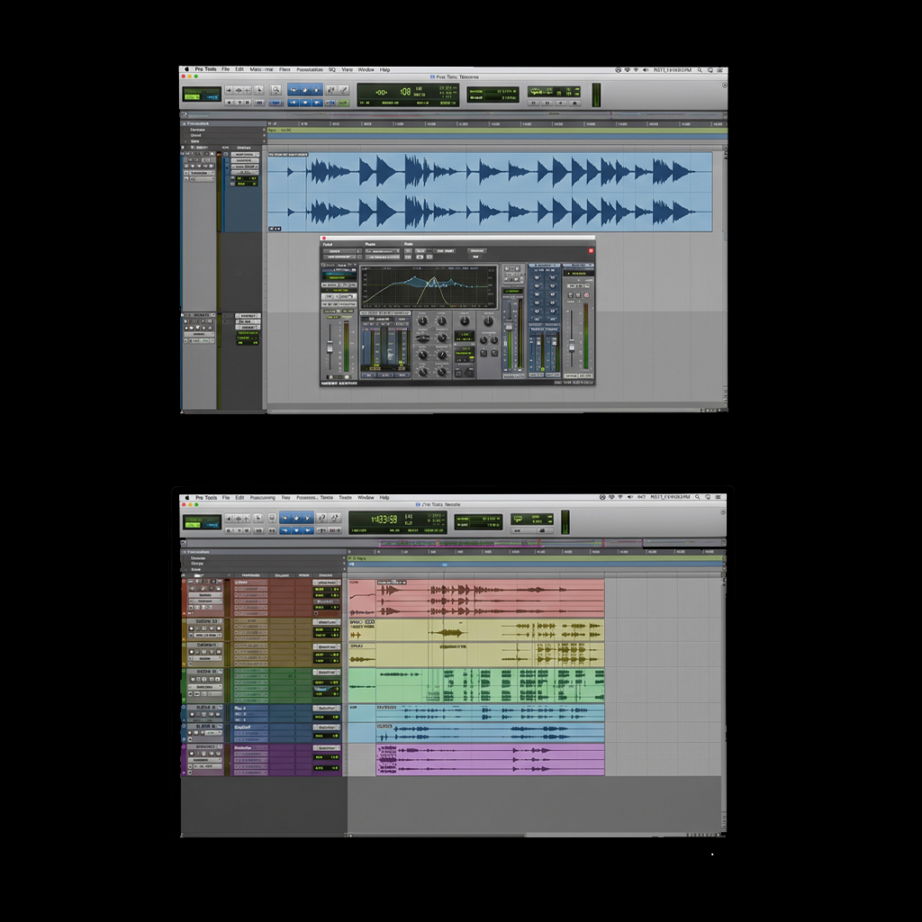The image size is (922, 922).
Task: Open the plug-in window's track selector dropdown
Action: coord(342,251)
